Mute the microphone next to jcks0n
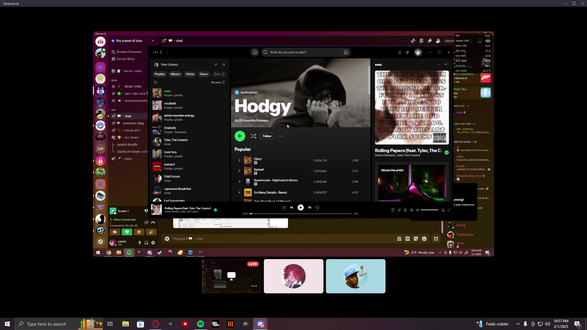The image size is (587, 330). pyautogui.click(x=140, y=243)
